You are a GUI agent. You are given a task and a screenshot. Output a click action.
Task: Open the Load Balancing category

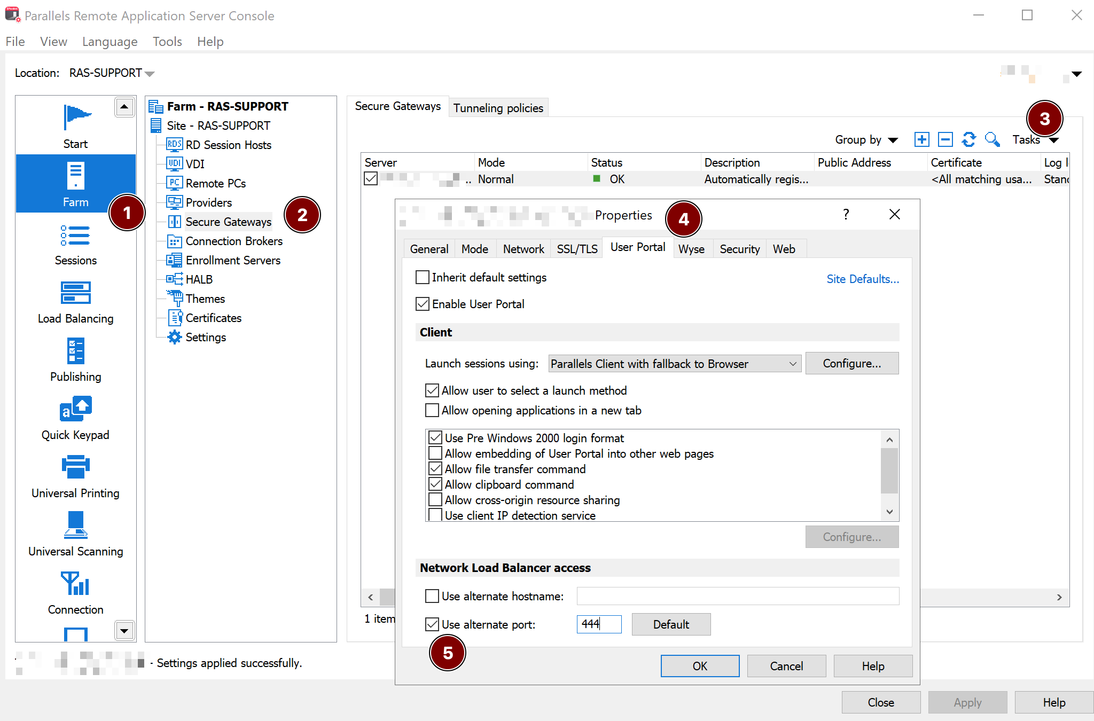tap(75, 303)
